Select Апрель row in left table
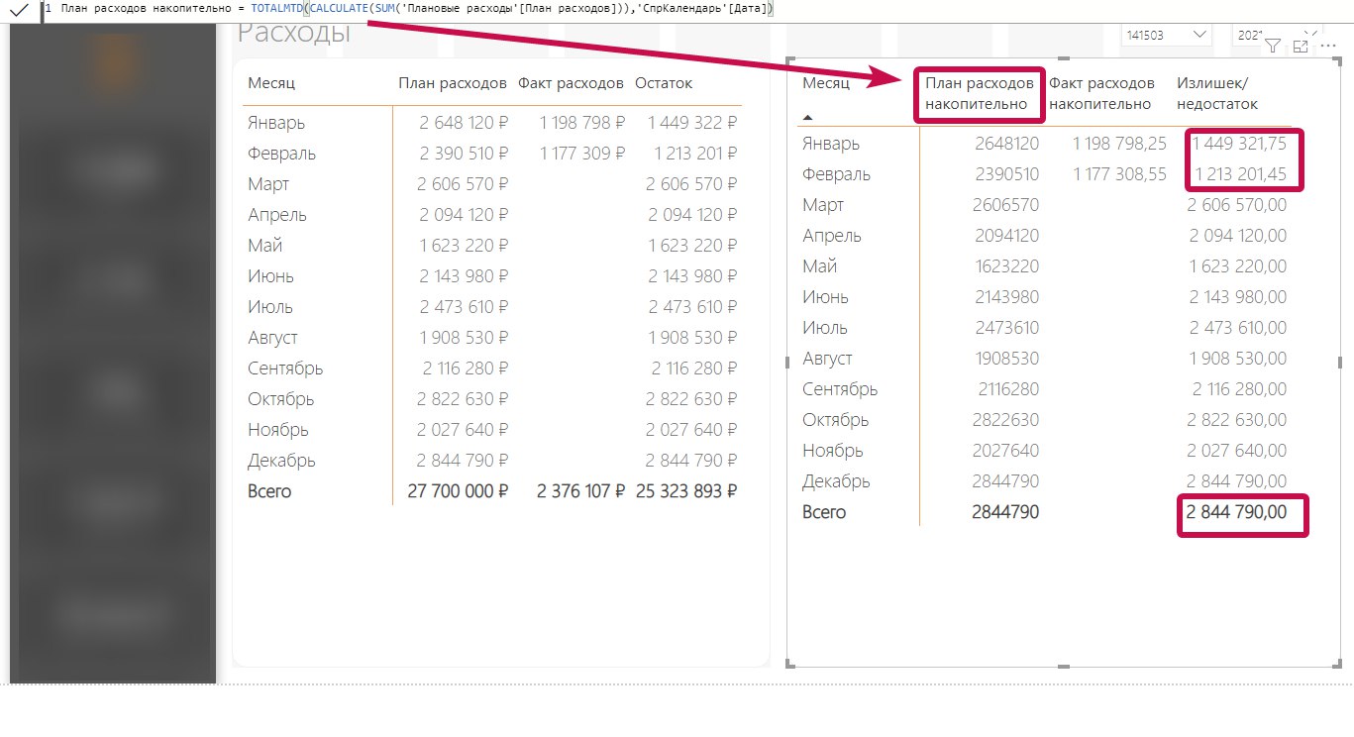 [492, 215]
